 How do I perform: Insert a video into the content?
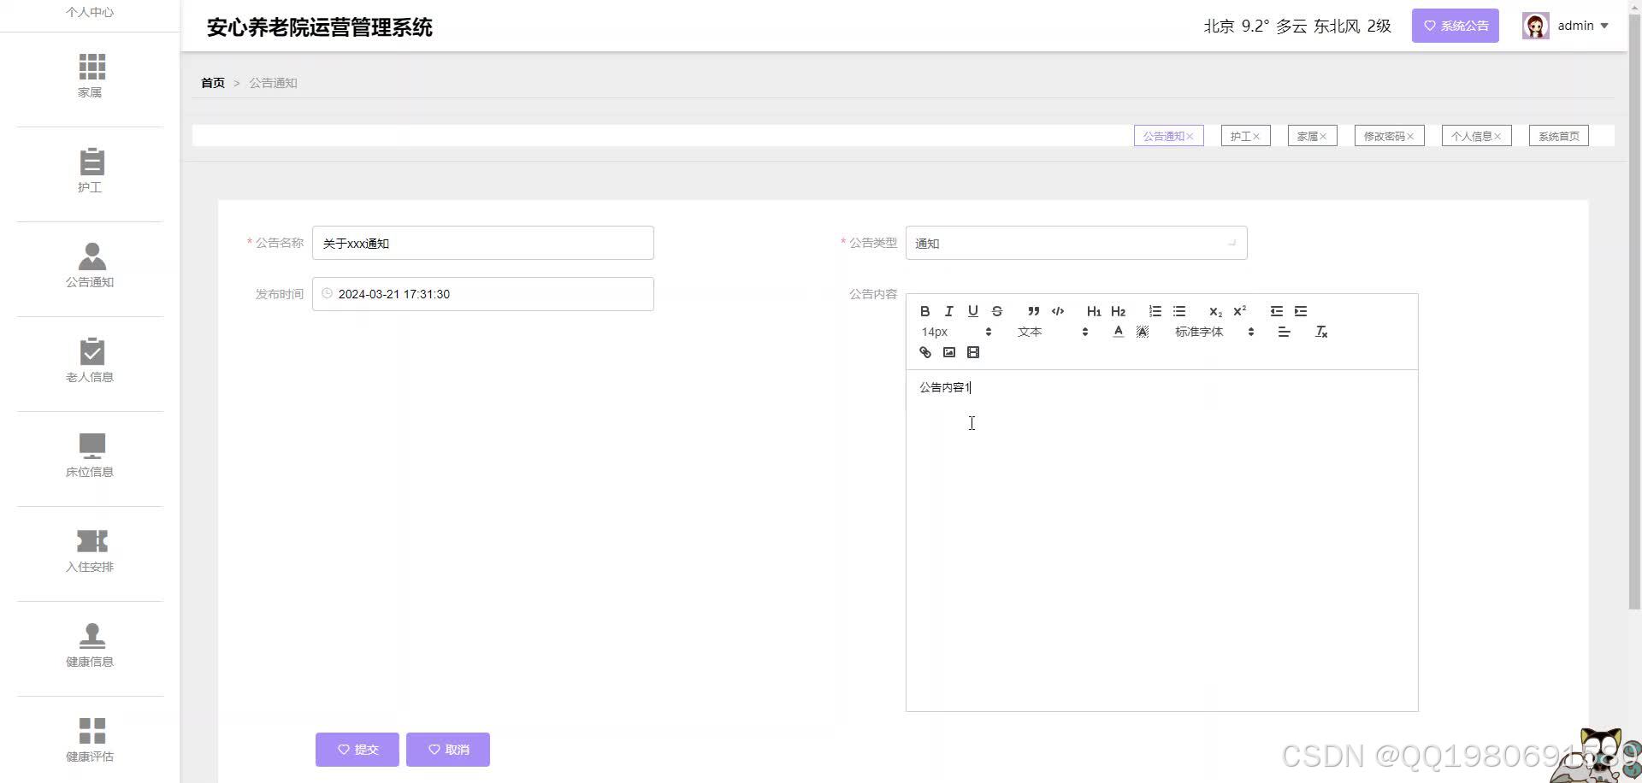972,352
